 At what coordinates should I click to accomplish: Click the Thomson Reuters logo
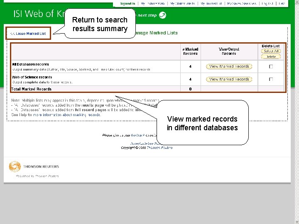34,166
